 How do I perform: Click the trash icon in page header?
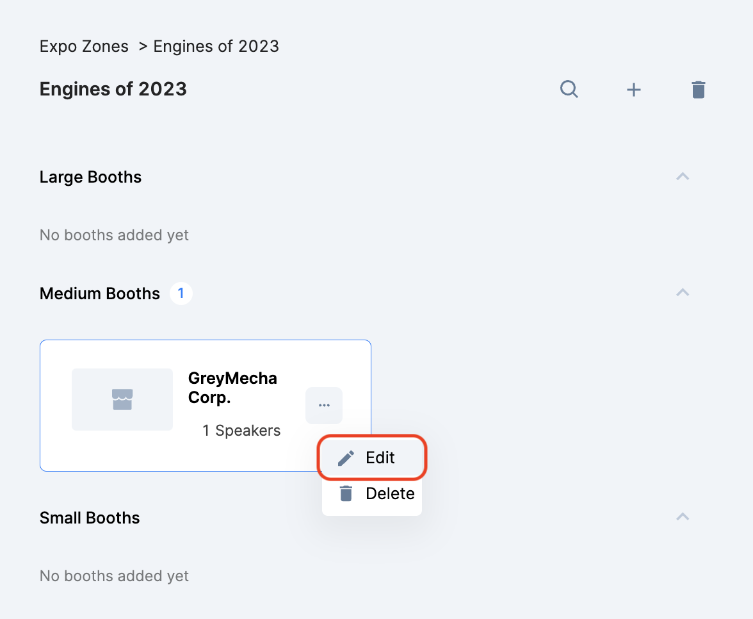click(x=698, y=90)
